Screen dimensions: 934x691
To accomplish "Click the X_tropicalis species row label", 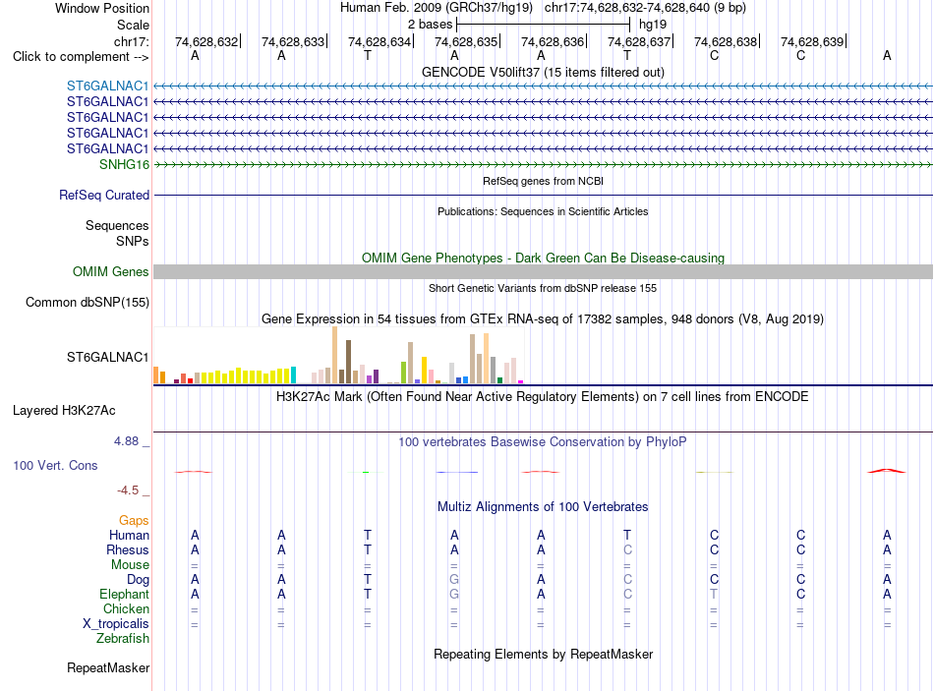I will (116, 624).
